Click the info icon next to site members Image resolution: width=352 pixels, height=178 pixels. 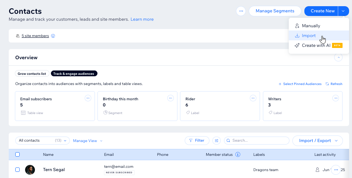coord(53,36)
